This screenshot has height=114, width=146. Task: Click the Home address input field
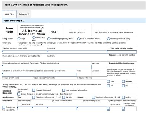pos(47,67)
